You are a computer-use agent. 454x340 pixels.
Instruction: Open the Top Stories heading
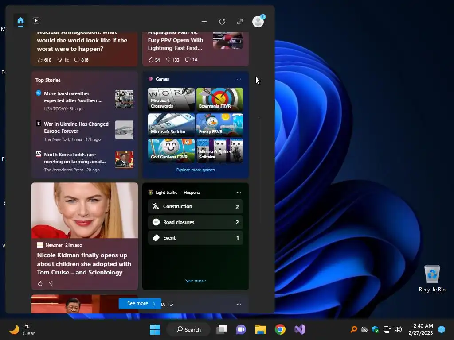pos(48,80)
